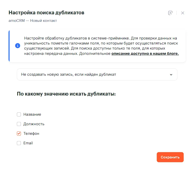Close the duplicate search settings dialog

(x=183, y=13)
